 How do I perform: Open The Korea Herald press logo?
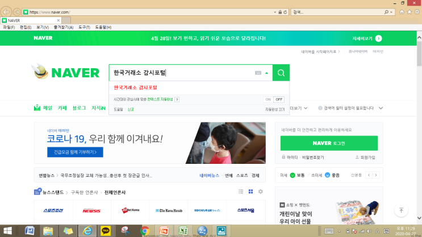(169, 210)
